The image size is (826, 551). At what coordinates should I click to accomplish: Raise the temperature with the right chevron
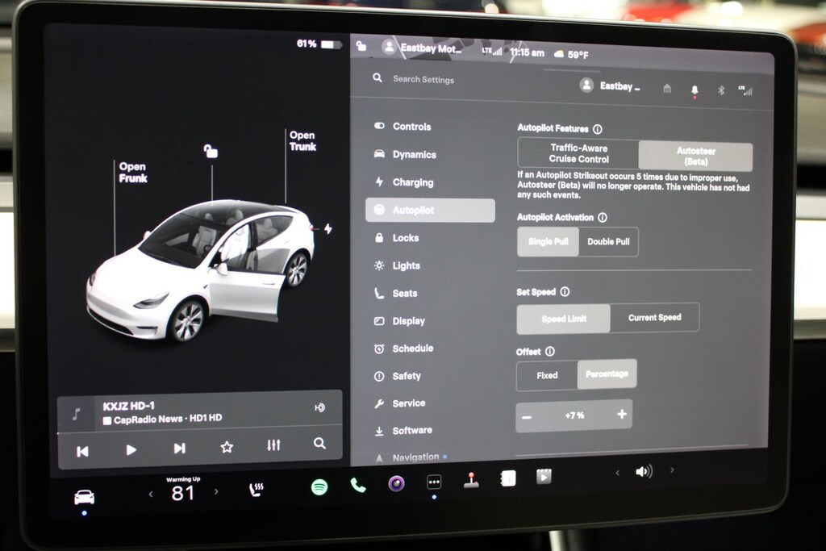(216, 491)
